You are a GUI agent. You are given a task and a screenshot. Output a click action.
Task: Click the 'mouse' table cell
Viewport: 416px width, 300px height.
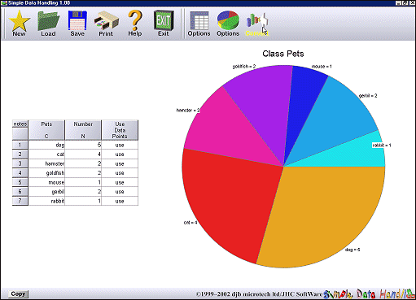46,182
